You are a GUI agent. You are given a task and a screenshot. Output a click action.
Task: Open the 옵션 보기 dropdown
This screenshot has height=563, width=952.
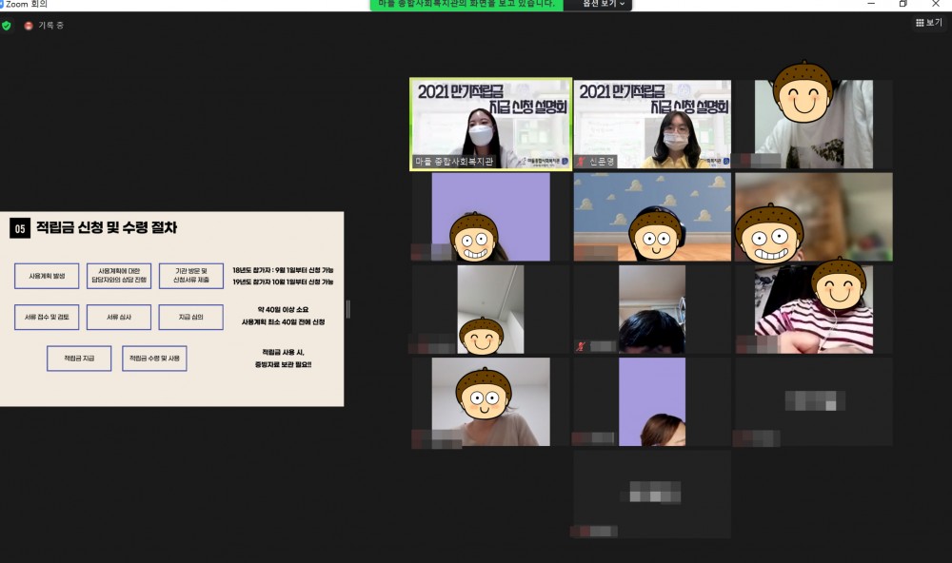pyautogui.click(x=601, y=4)
